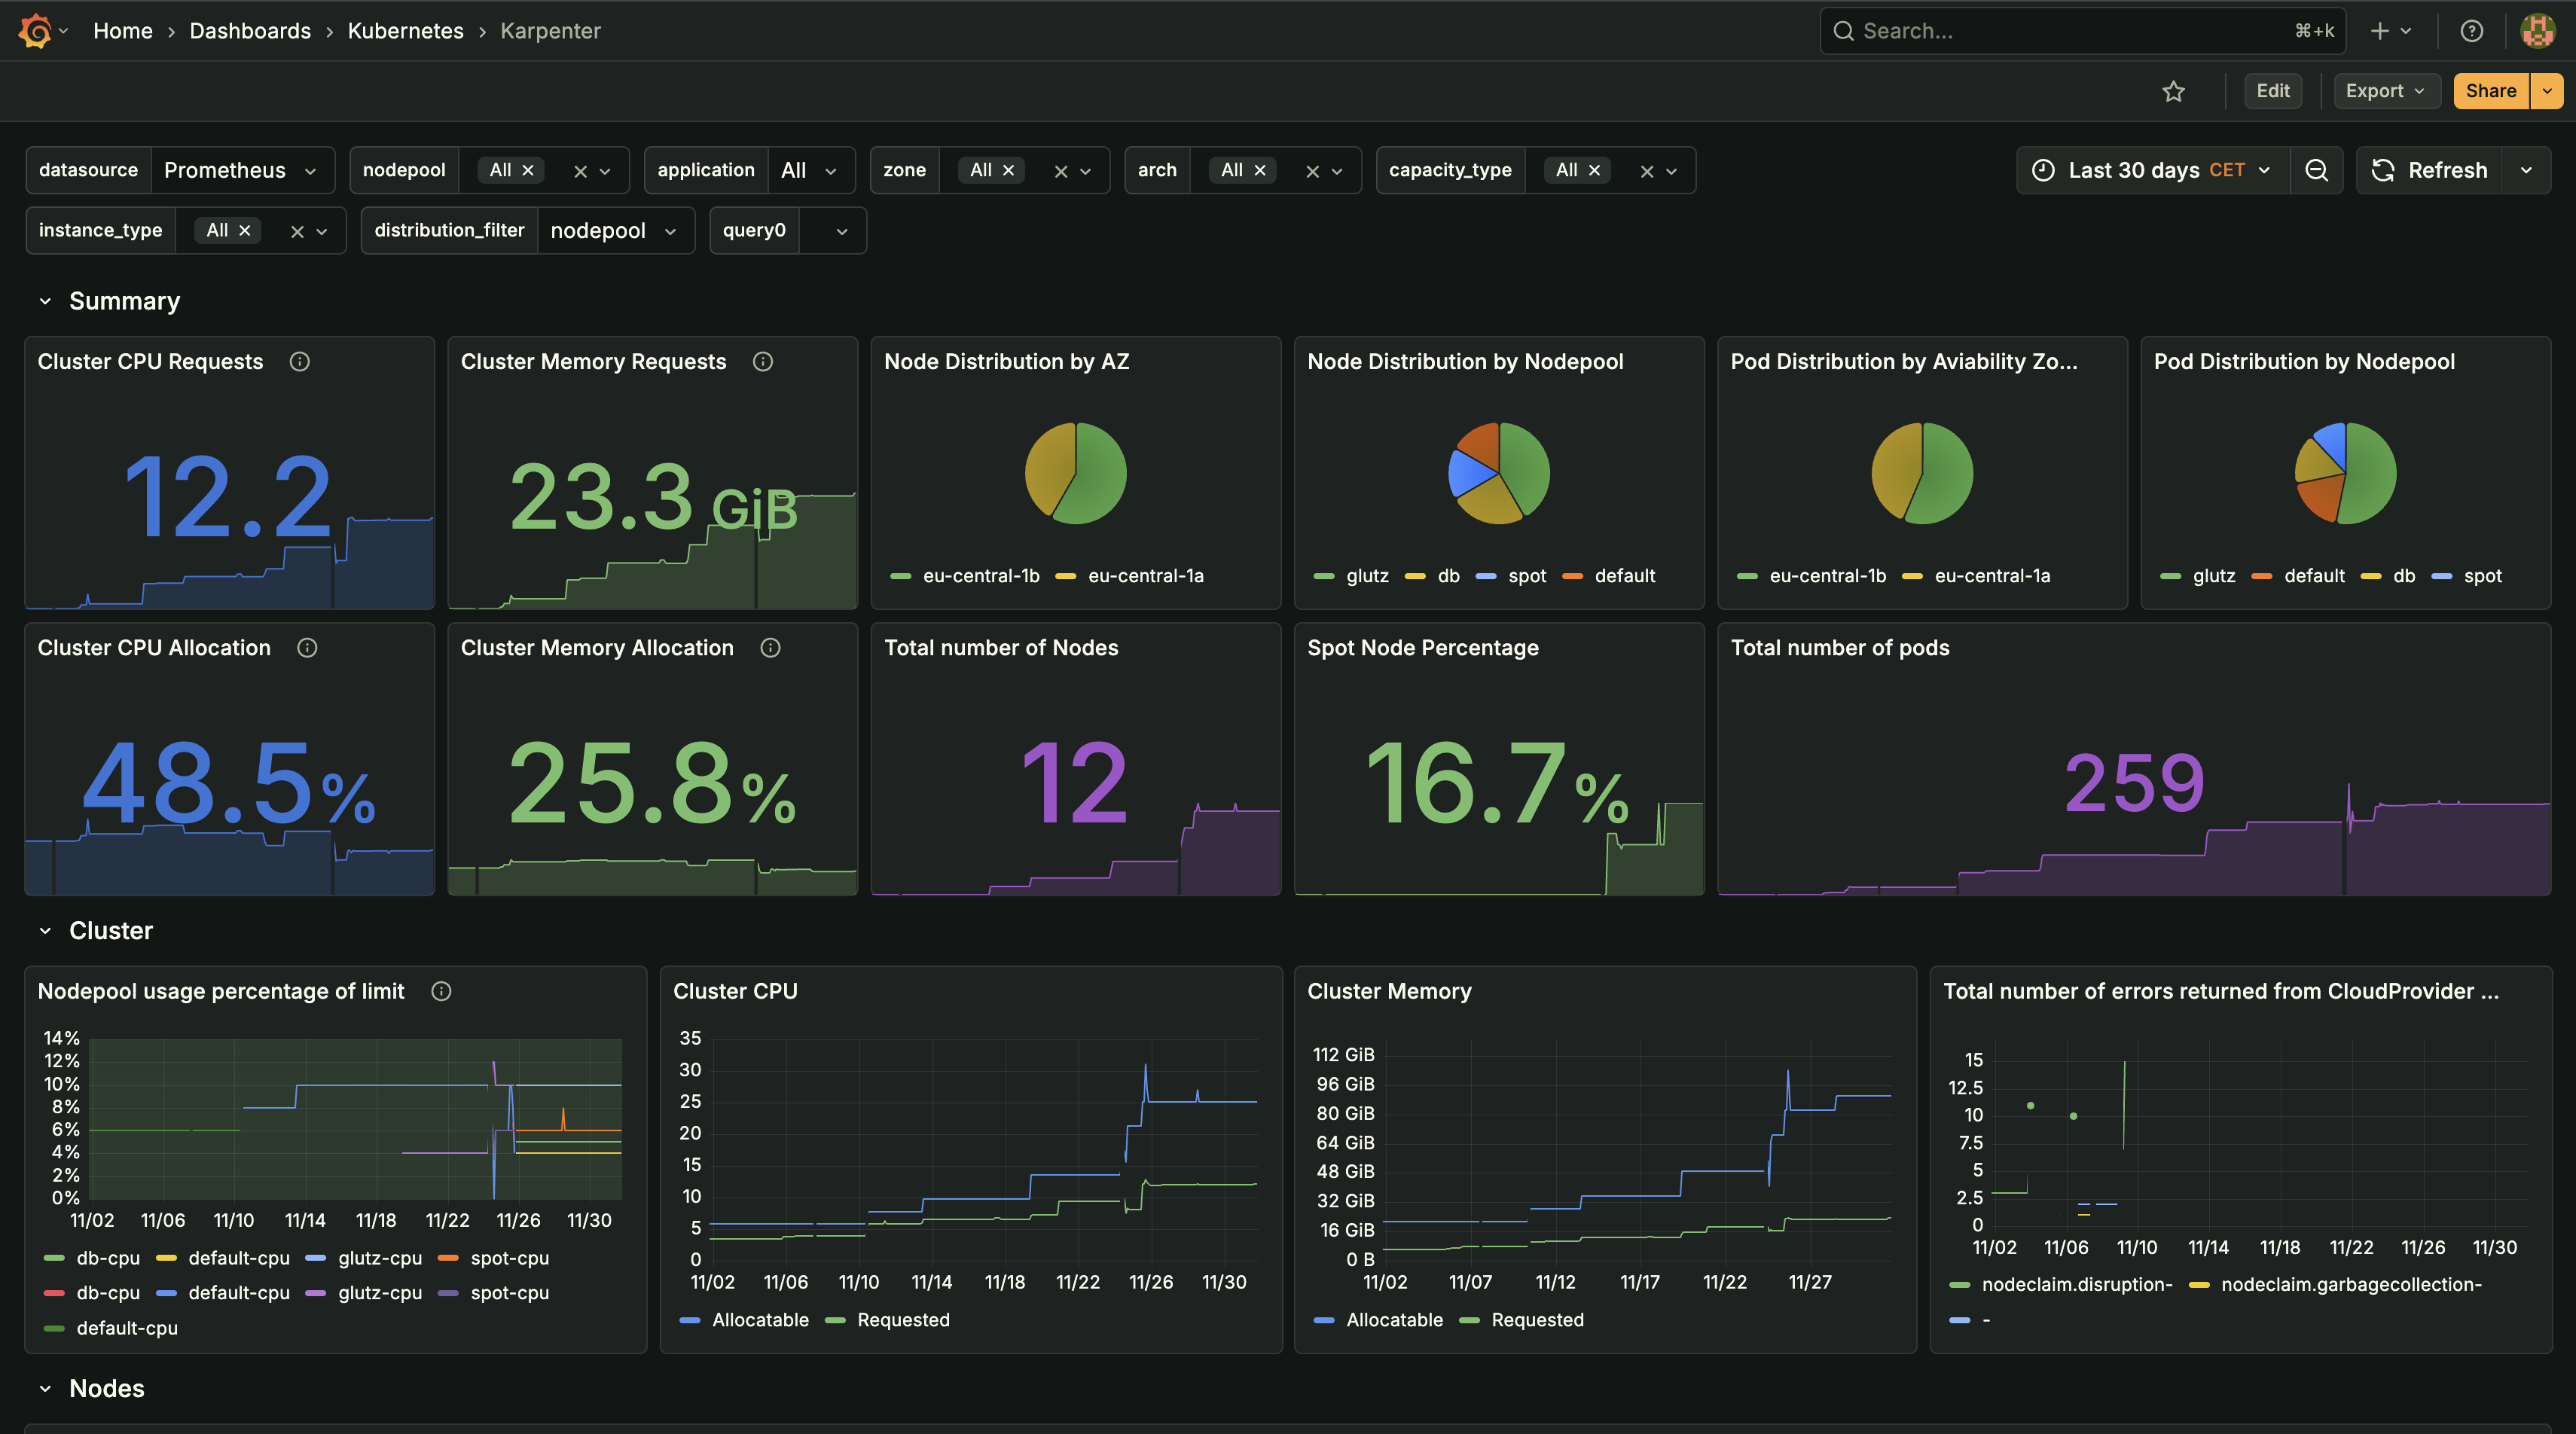Viewport: 2576px width, 1434px height.
Task: Open the Help icon
Action: pos(2472,31)
